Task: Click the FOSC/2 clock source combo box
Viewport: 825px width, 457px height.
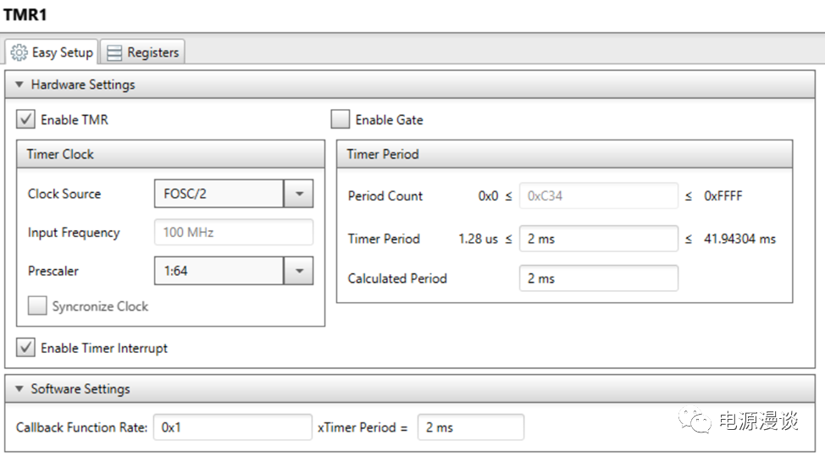Action: coord(218,194)
